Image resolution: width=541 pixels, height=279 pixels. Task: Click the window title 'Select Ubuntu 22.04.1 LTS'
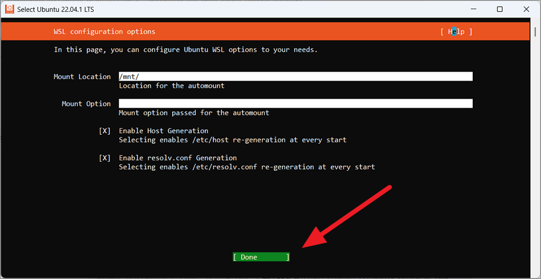point(55,9)
